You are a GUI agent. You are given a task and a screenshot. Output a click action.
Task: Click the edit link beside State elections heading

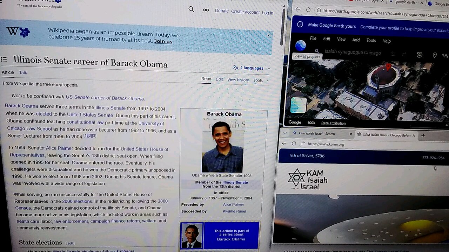tap(71, 243)
